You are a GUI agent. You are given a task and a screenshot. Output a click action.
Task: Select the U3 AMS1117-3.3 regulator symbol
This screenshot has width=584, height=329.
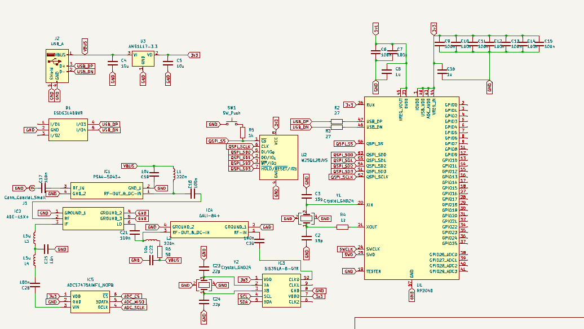click(x=143, y=59)
